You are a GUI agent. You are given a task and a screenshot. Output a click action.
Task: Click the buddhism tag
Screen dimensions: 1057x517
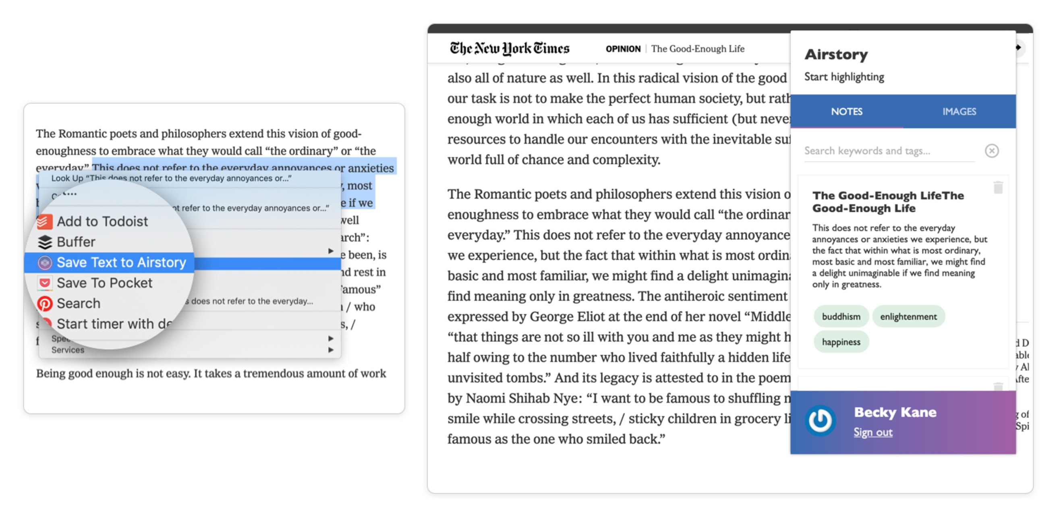(x=841, y=316)
